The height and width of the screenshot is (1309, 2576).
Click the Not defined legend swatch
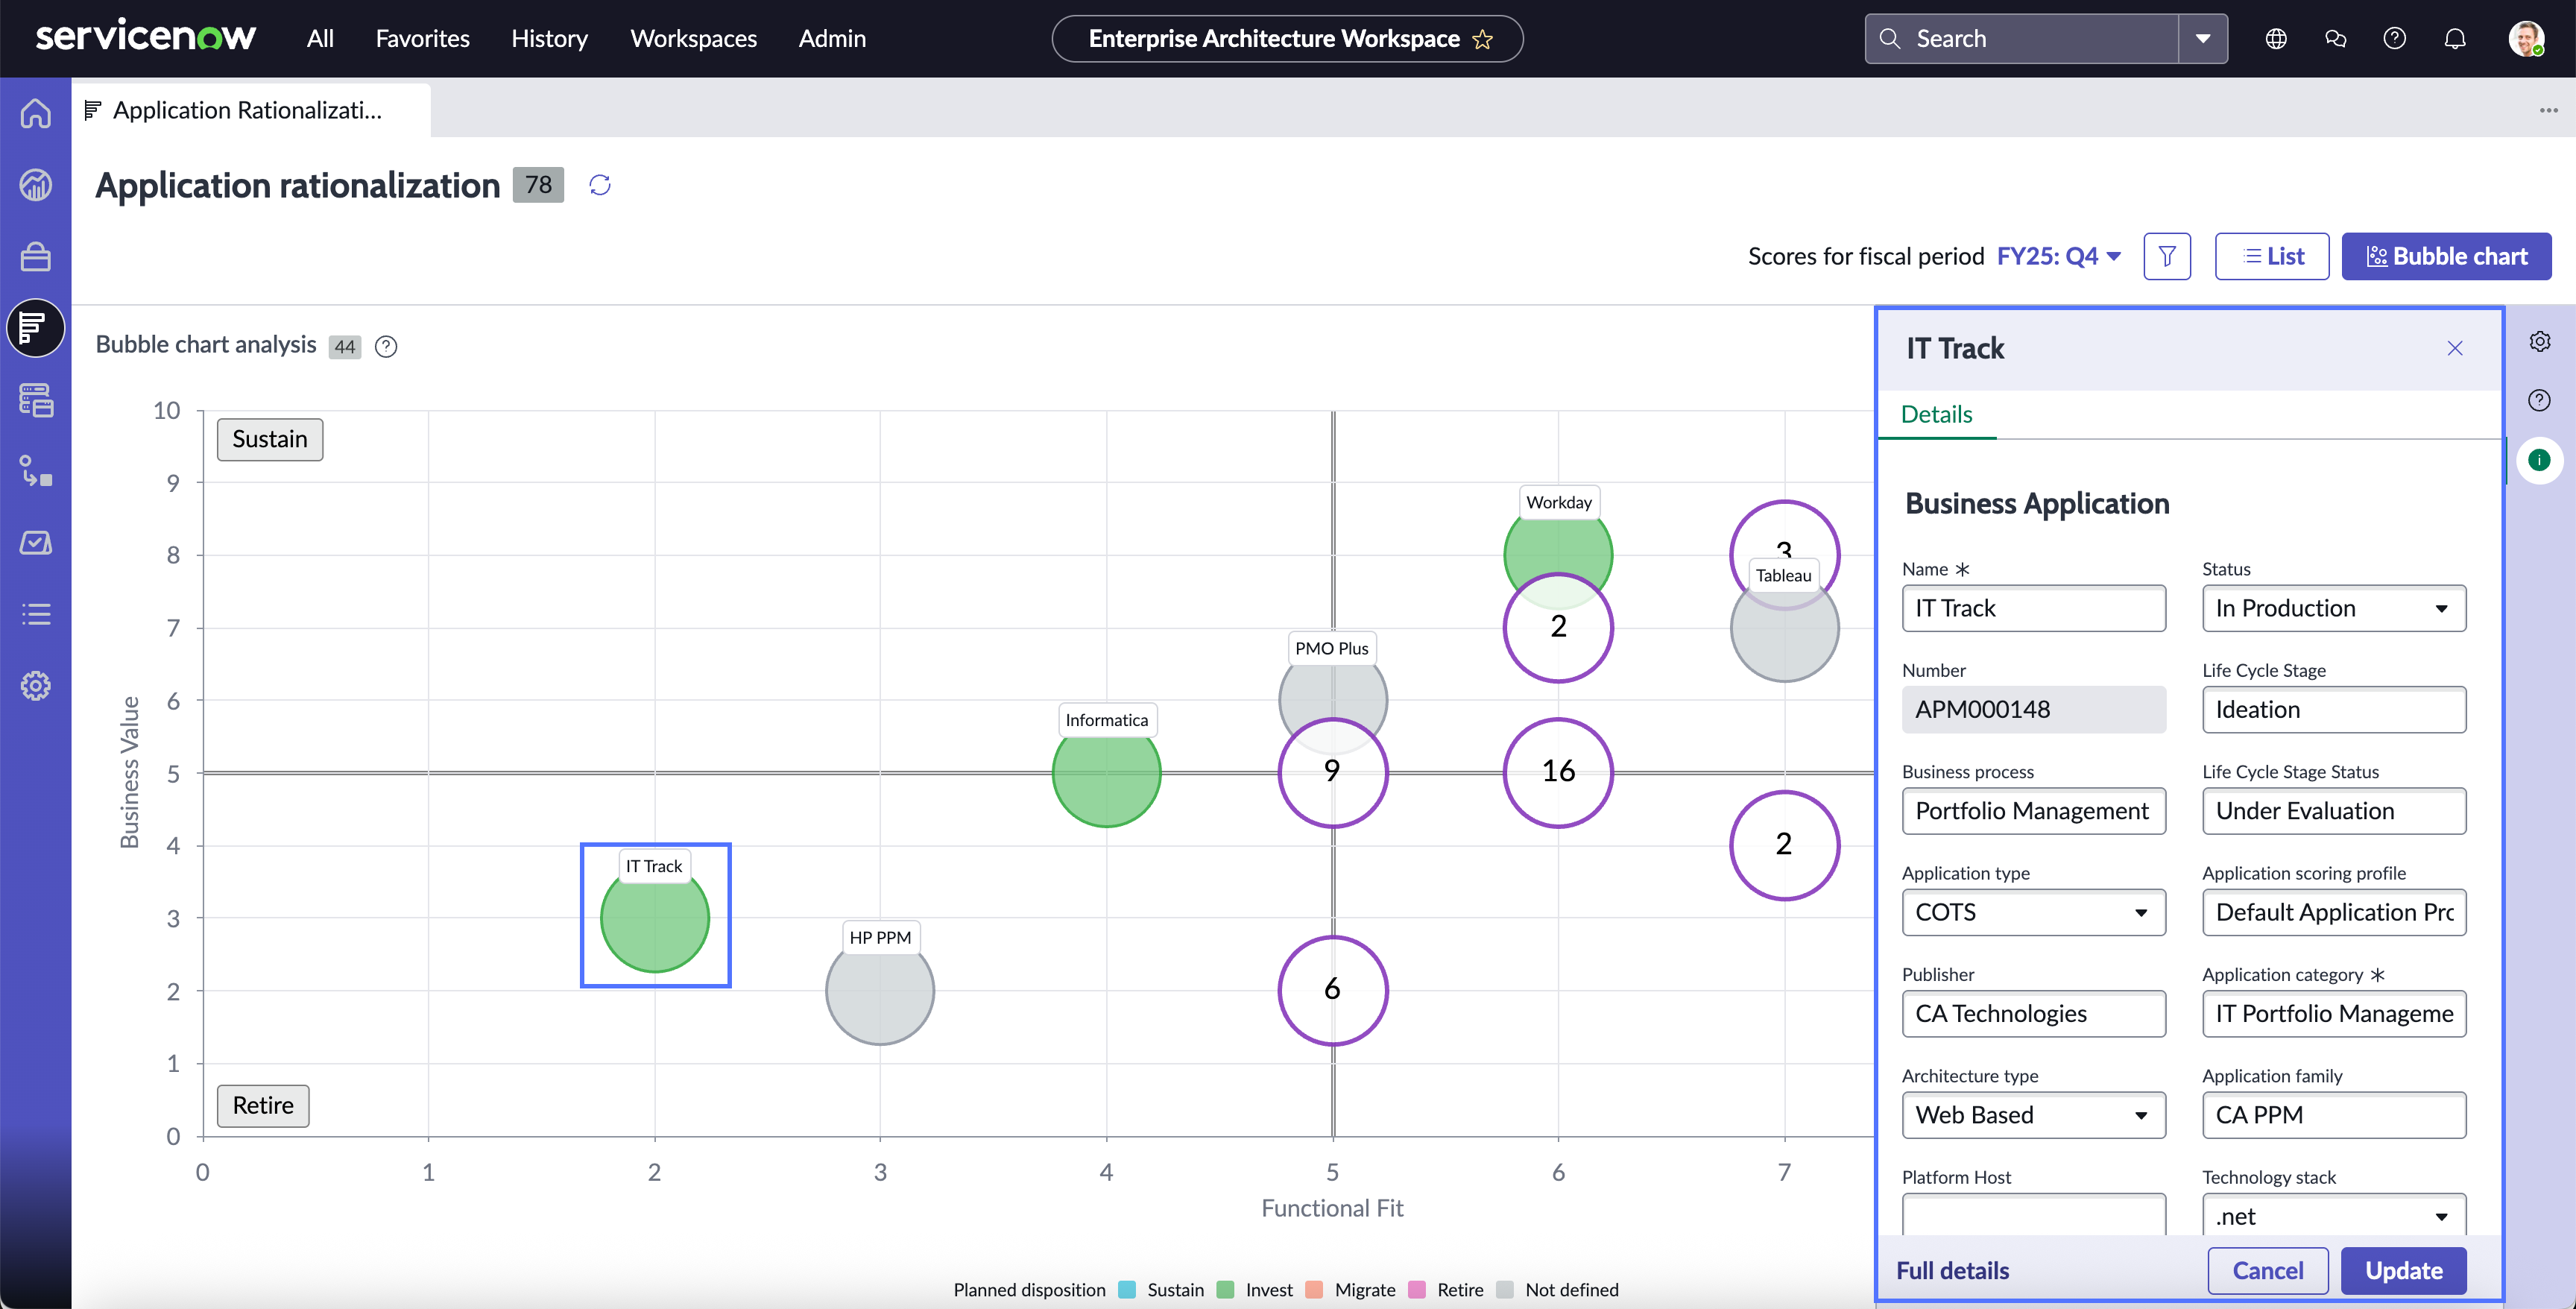pyautogui.click(x=1505, y=1290)
